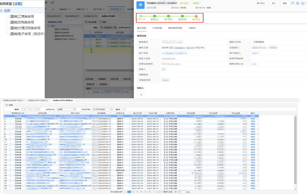Click the home icon tab
The height and width of the screenshot is (194, 307).
pos(53,9)
